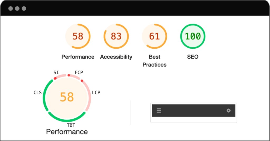Click the CLS metric label on the large gauge
Image resolution: width=270 pixels, height=141 pixels.
pos(37,93)
